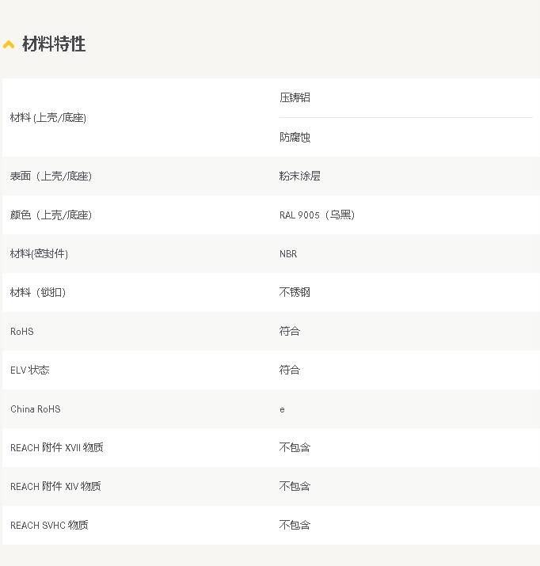Collapse the 材料特性 section chevron
Image resolution: width=540 pixels, height=566 pixels.
coord(9,44)
